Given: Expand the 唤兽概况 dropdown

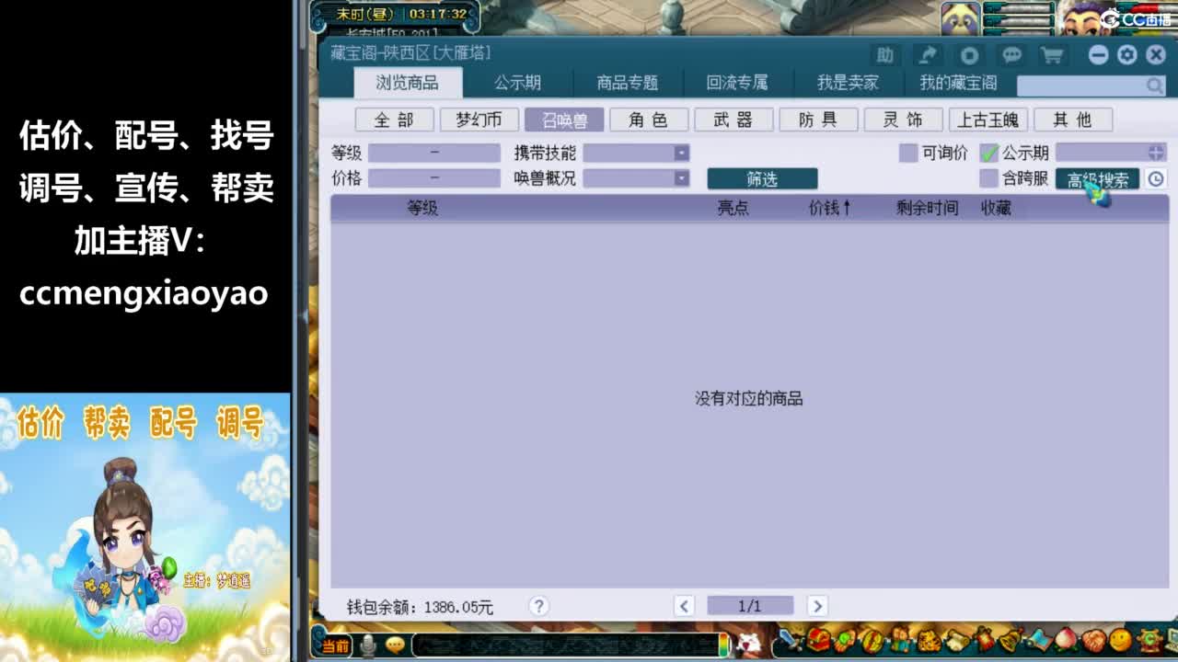Looking at the screenshot, I should (x=681, y=178).
